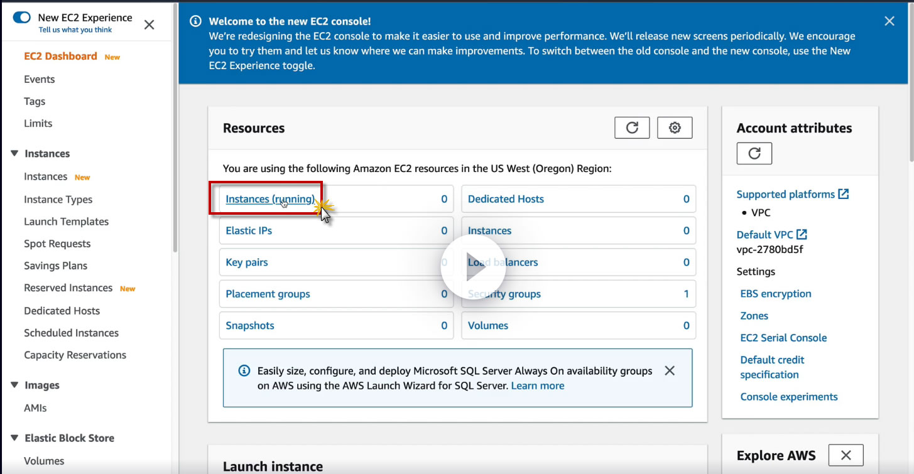This screenshot has width=914, height=474.
Task: Open Tags in the sidebar
Action: pyautogui.click(x=35, y=102)
